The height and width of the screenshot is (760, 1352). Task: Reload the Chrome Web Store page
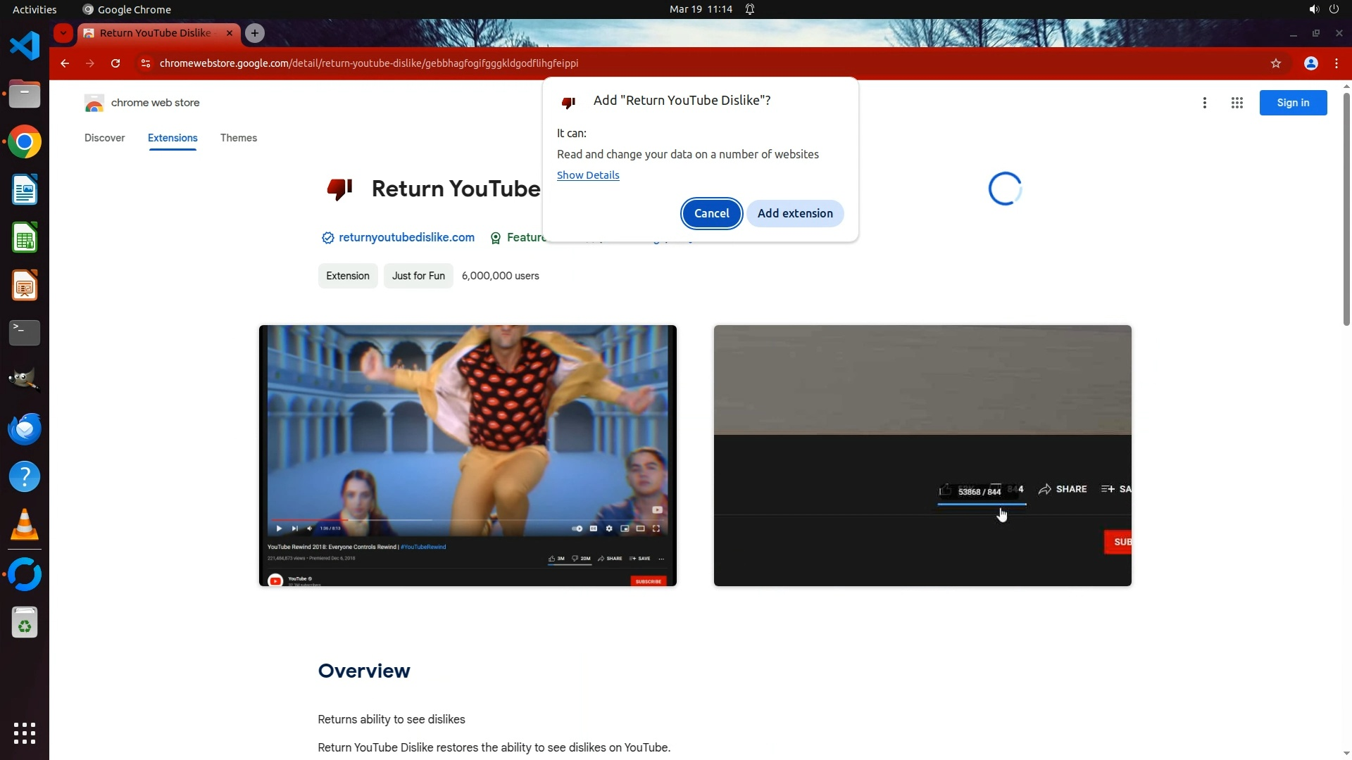(x=115, y=63)
